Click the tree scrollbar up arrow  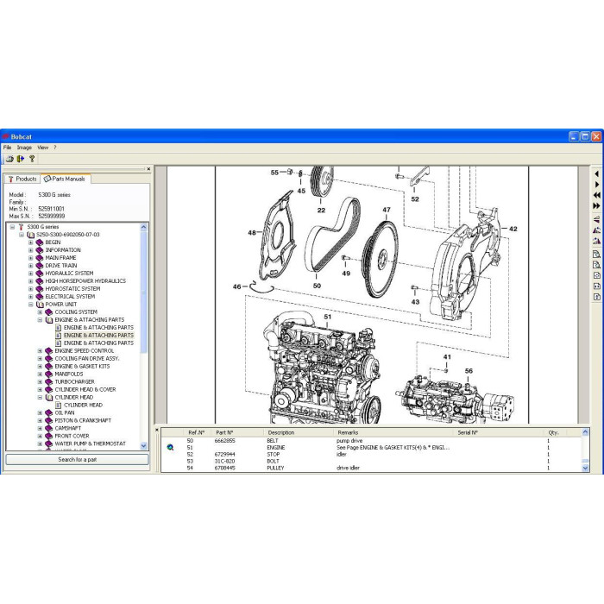point(144,227)
